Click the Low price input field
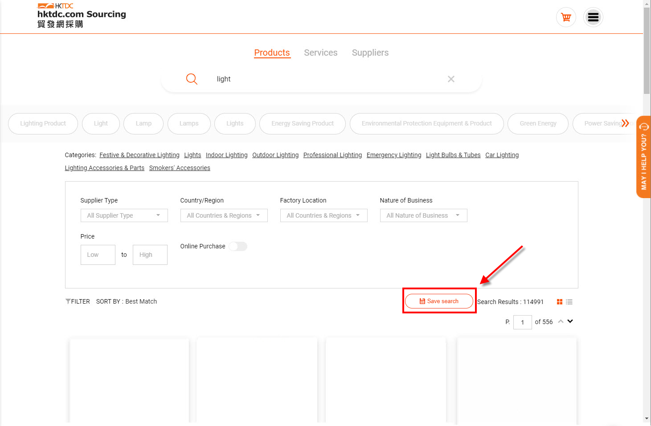651x426 pixels. [98, 255]
